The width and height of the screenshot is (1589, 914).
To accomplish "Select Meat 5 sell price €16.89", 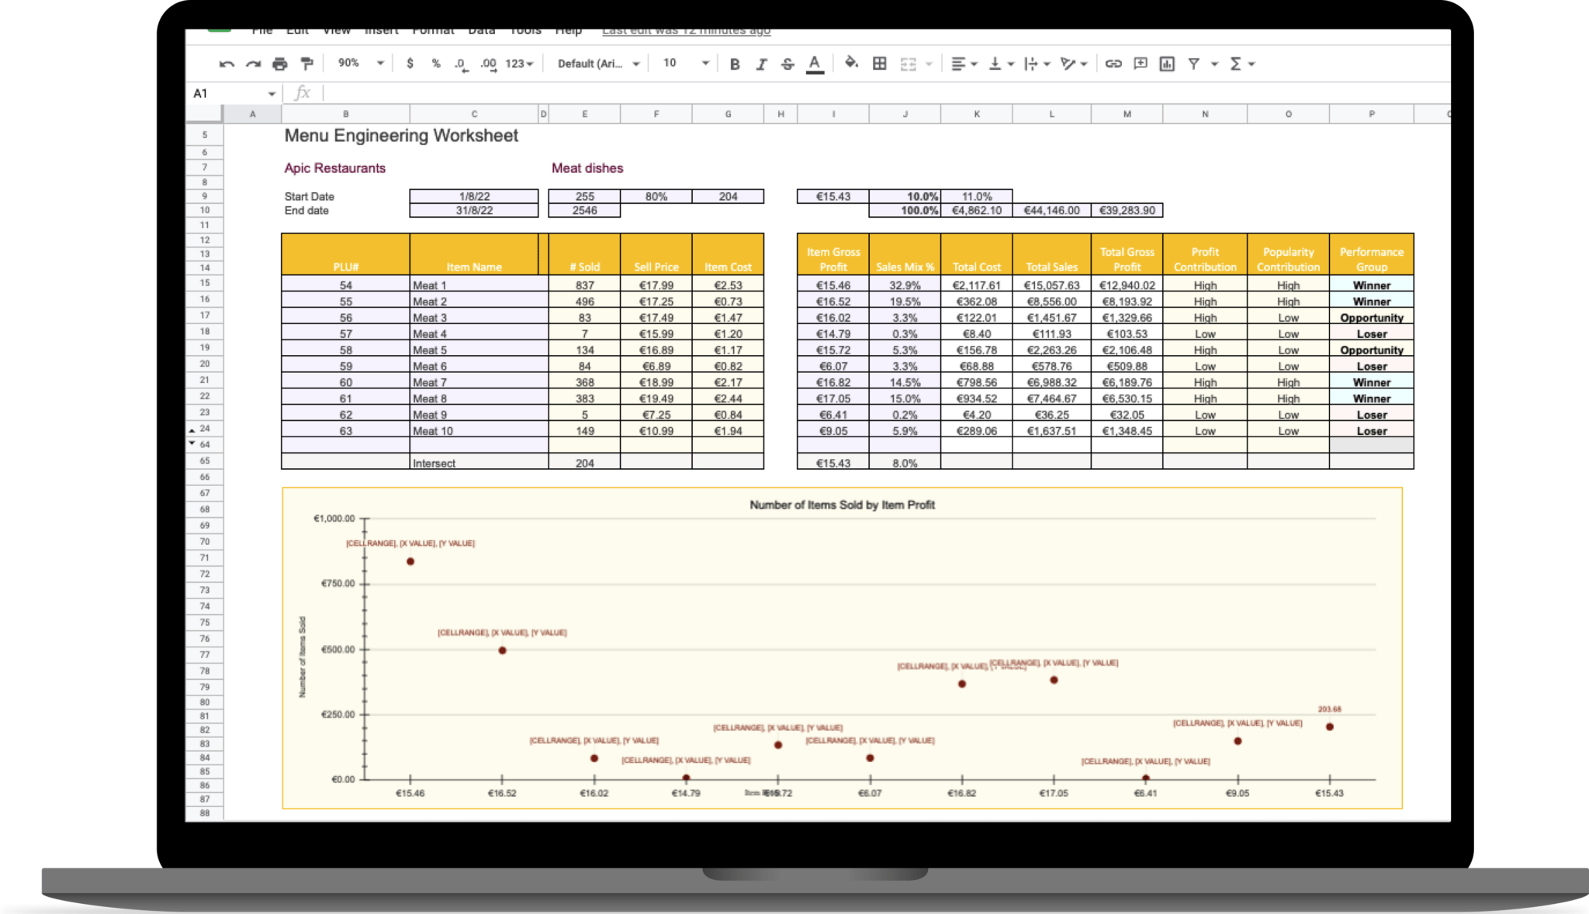I will pyautogui.click(x=656, y=350).
